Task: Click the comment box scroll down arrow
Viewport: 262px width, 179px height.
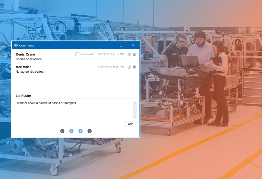Action: (135, 117)
